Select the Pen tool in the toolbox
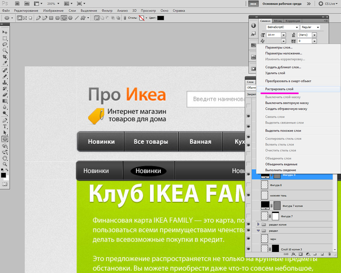 pyautogui.click(x=5, y=120)
